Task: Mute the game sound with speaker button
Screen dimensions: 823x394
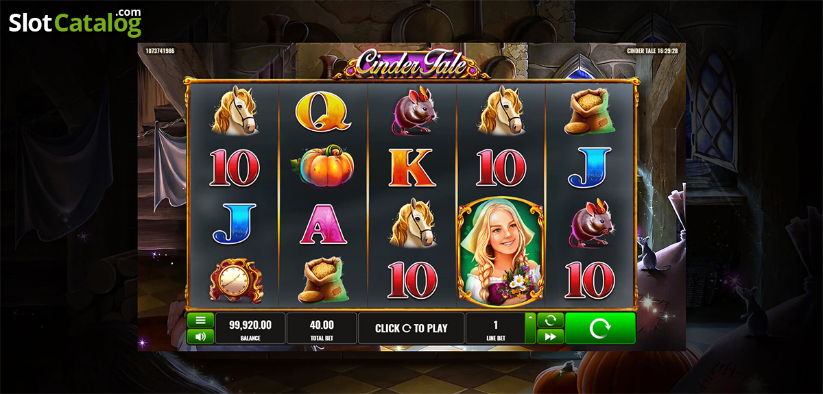Action: [x=200, y=336]
